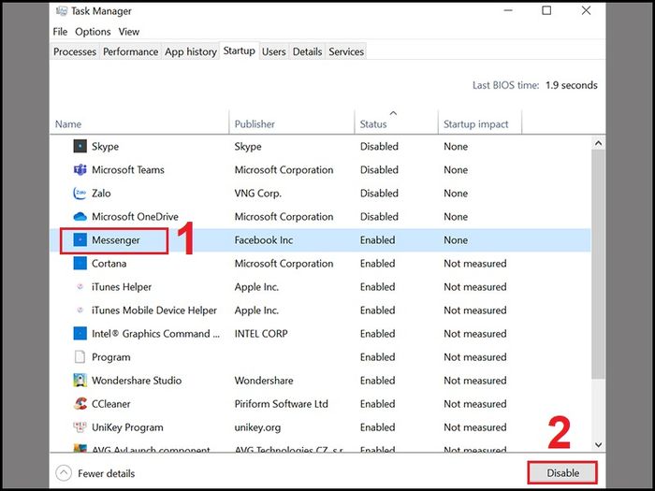
Task: Select the Startup tab
Action: [x=239, y=51]
